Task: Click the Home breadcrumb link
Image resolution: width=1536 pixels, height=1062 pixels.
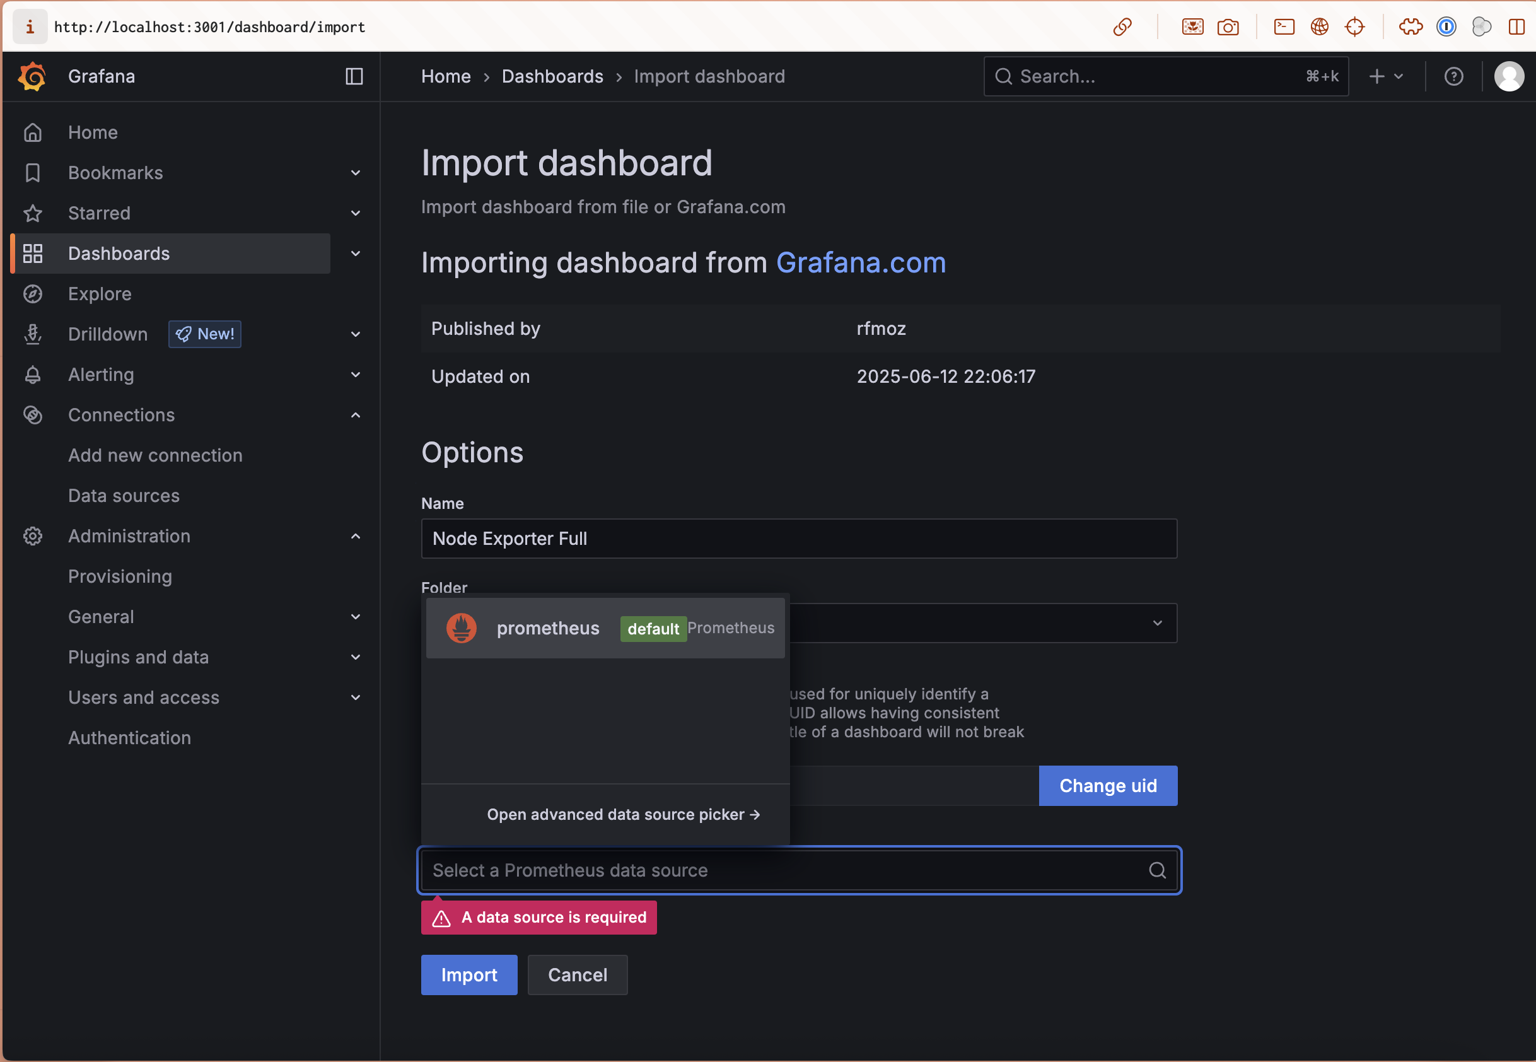Action: (446, 76)
